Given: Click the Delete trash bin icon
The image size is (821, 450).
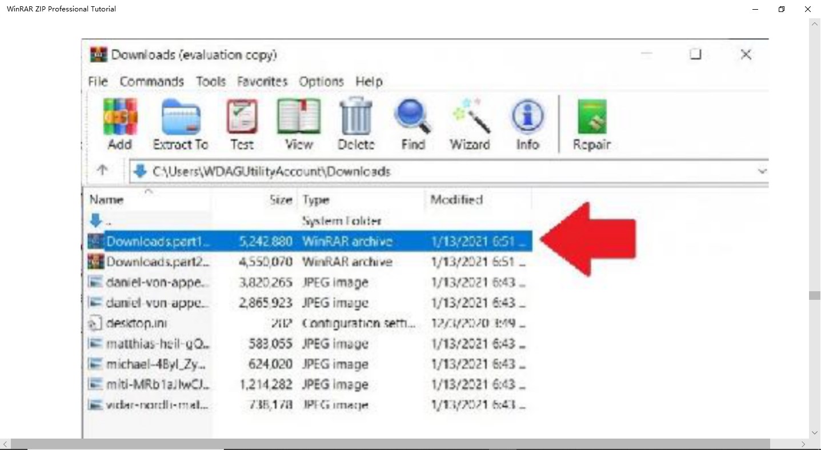Looking at the screenshot, I should [356, 117].
